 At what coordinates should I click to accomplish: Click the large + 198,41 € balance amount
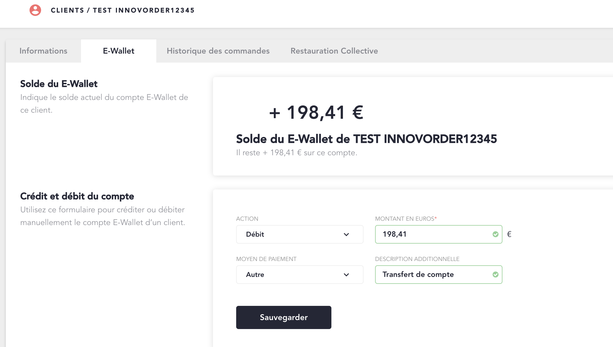316,112
